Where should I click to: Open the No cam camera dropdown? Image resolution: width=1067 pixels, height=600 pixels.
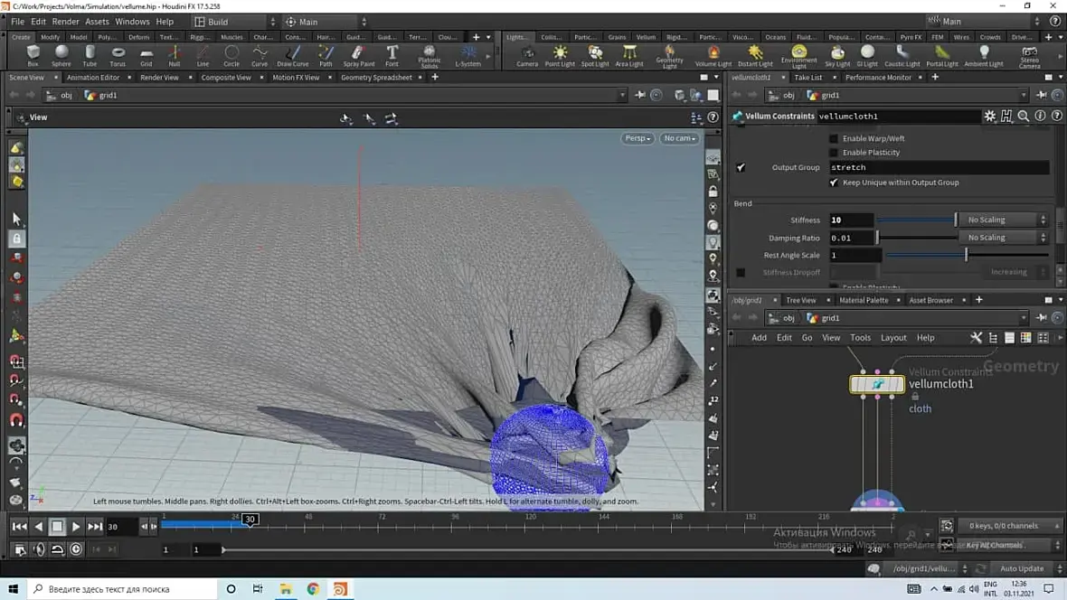point(680,138)
